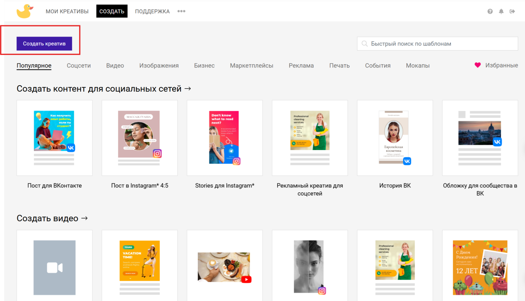Open the Поддержка menu item
Viewport: 525px width, 301px height.
point(152,11)
